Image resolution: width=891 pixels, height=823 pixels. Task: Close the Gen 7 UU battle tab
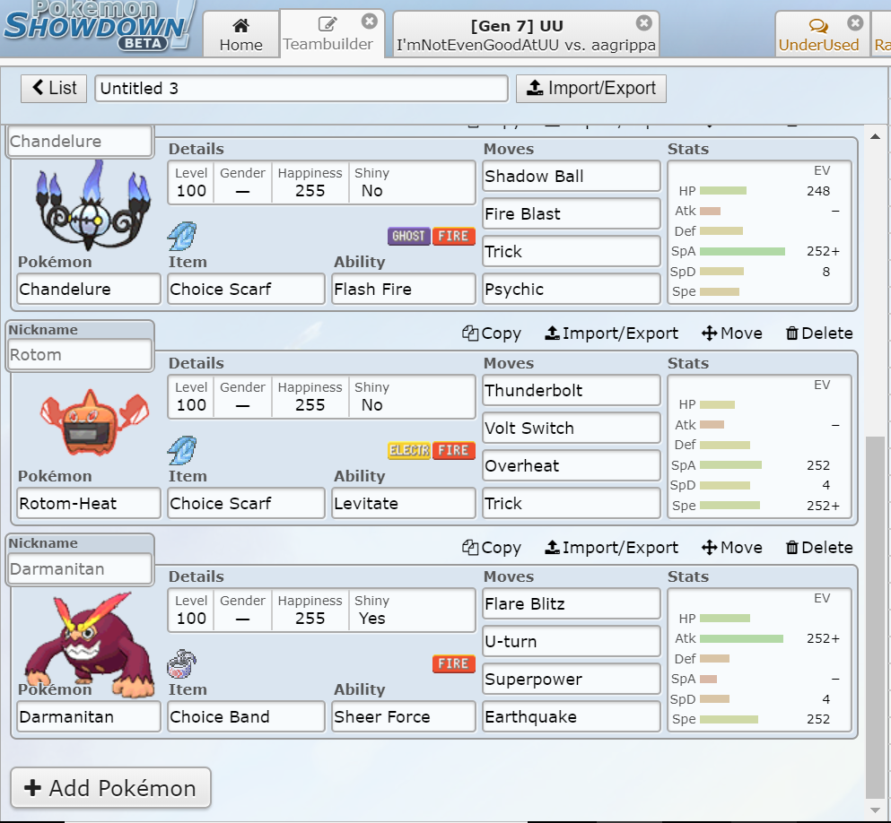644,22
